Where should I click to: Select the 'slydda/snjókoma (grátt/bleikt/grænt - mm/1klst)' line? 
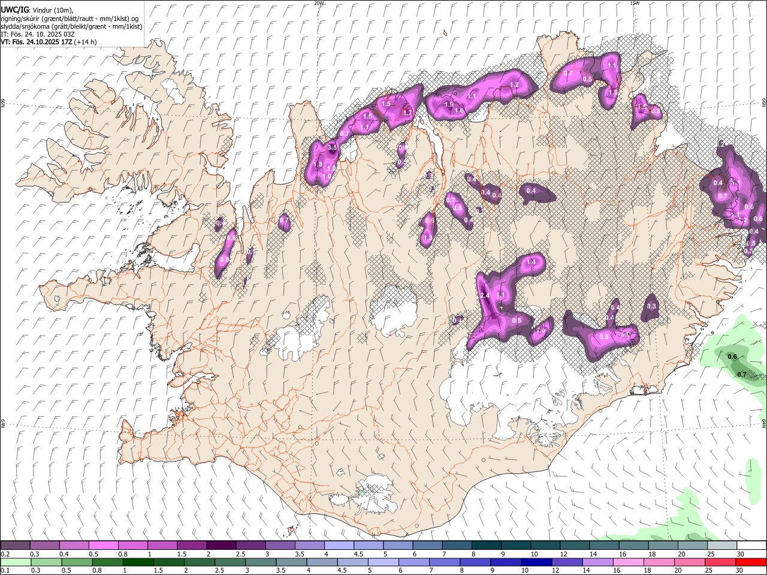tap(71, 26)
